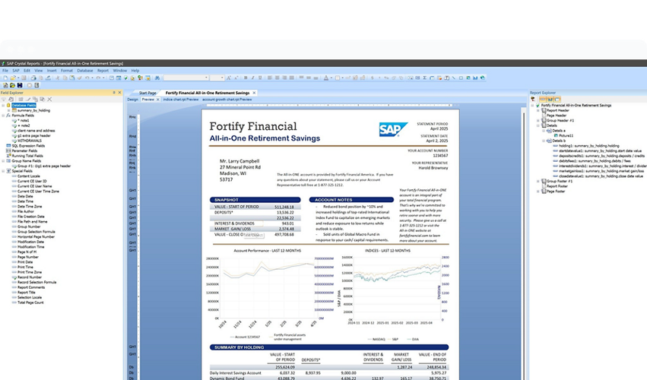The image size is (647, 380).
Task: Click the Find binoculars icon
Action: tap(157, 78)
